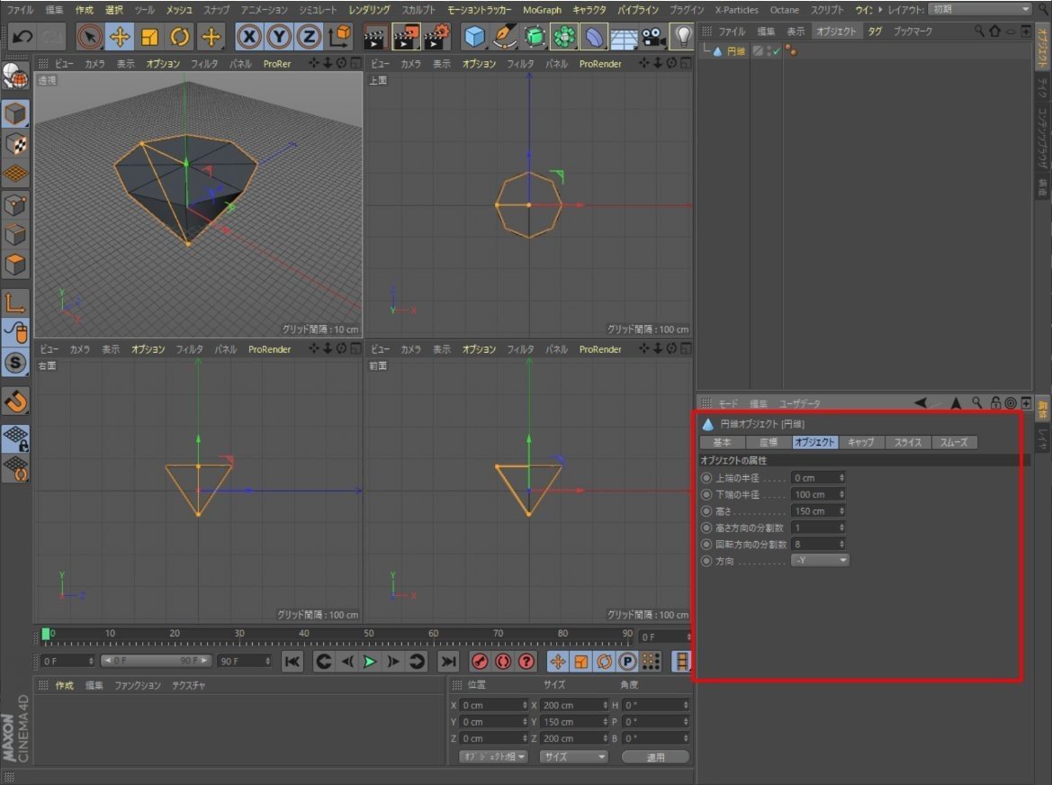This screenshot has width=1052, height=785.
Task: Click Make Editable icon in left toolbar
Action: (14, 76)
